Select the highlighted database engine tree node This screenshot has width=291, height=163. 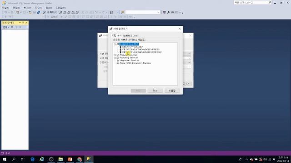[x=129, y=44]
